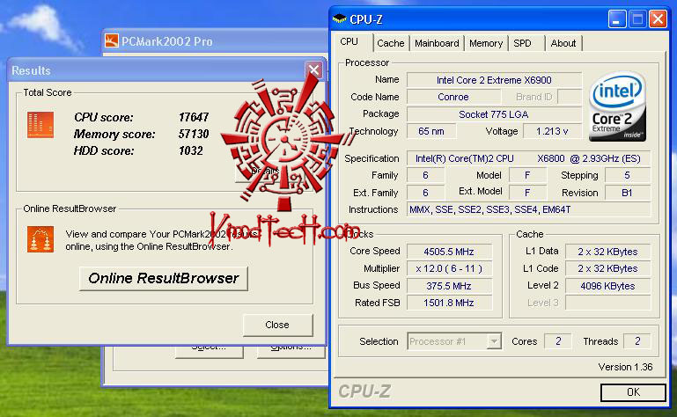Minimize the CPU-Z window
The height and width of the screenshot is (417, 677).
point(616,19)
